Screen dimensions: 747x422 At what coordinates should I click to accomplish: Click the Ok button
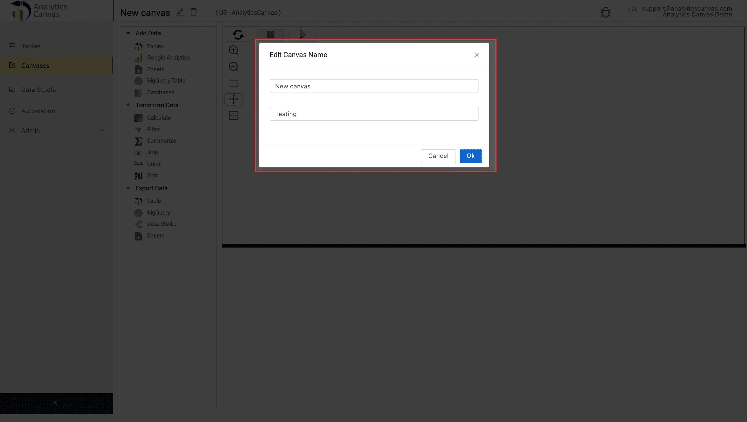tap(470, 156)
